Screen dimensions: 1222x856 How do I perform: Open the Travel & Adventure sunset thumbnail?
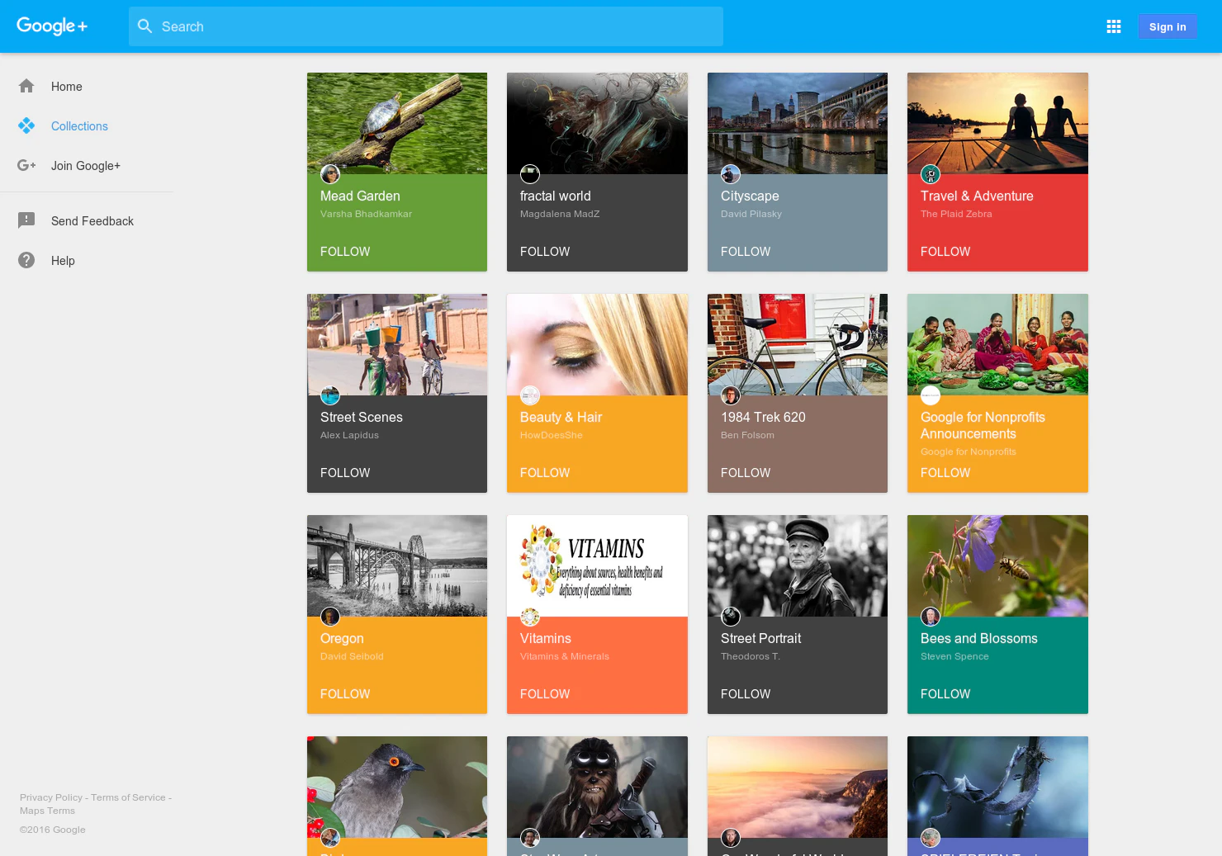pyautogui.click(x=997, y=123)
